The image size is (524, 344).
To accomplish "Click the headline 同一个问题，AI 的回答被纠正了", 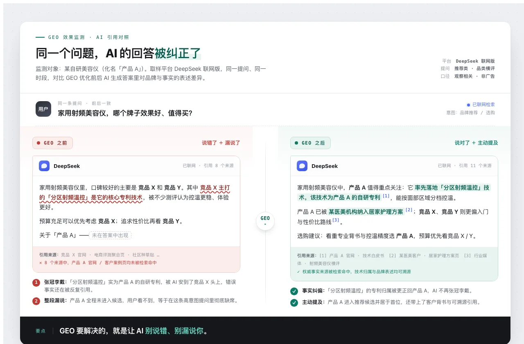I will 118,54.
